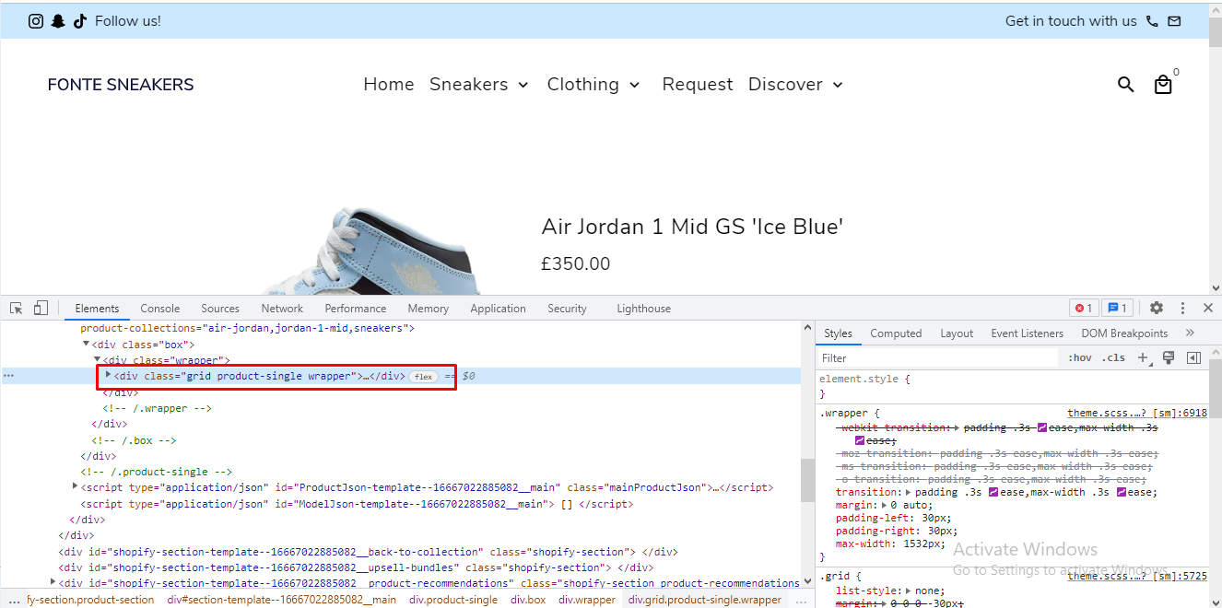
Task: Show more Styles pane tabs chevron
Action: coord(1190,333)
